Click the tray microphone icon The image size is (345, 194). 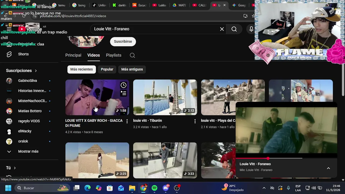288,188
